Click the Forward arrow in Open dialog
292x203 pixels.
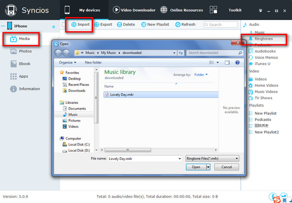(66, 53)
